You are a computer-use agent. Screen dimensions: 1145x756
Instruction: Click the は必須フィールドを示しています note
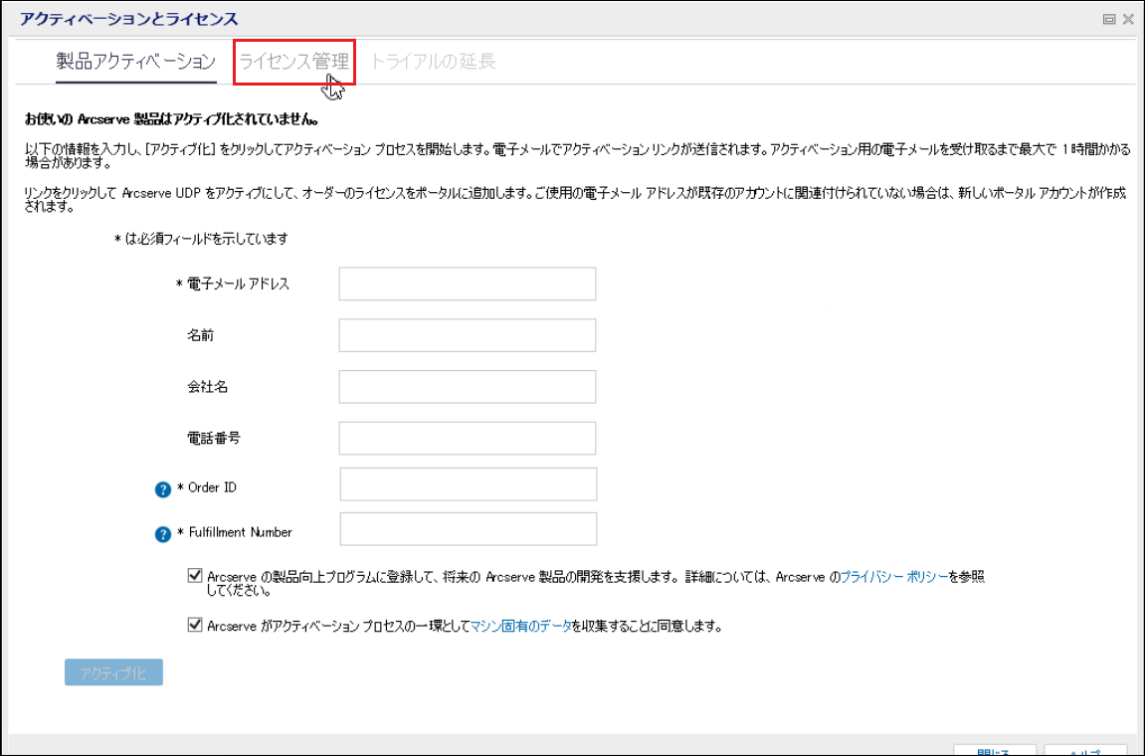pyautogui.click(x=201, y=239)
